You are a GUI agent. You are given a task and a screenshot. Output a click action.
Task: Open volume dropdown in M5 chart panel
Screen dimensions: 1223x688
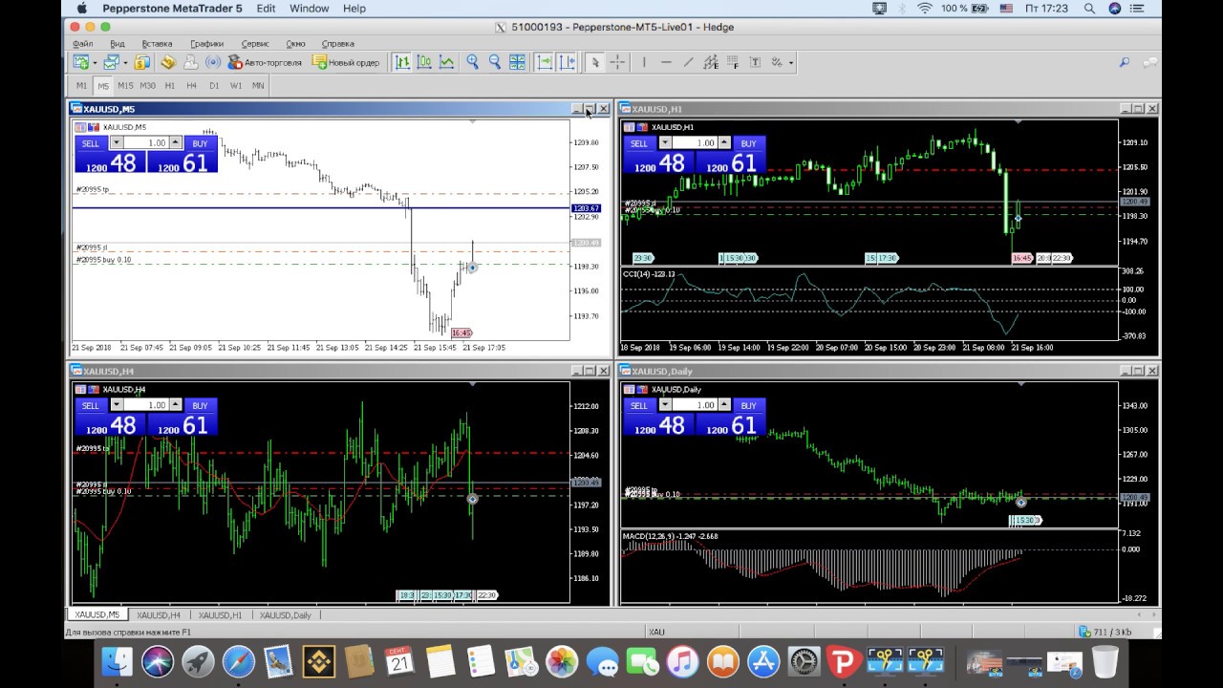pyautogui.click(x=116, y=142)
